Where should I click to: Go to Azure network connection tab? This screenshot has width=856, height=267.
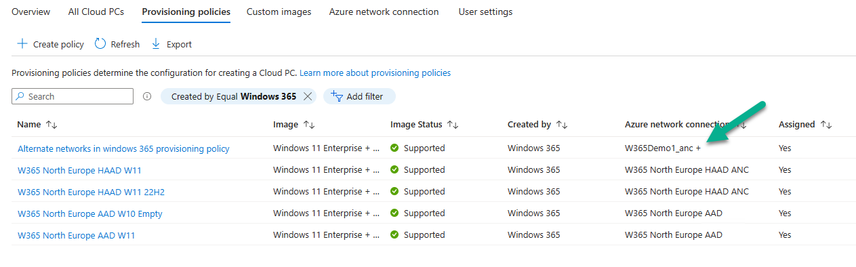click(384, 12)
